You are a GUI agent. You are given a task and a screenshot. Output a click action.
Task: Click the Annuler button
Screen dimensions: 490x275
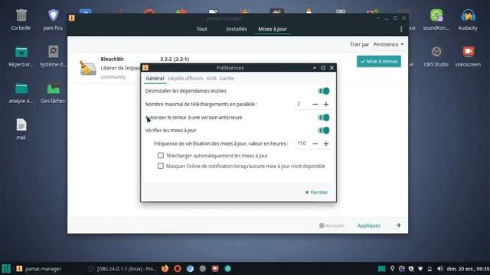332,225
